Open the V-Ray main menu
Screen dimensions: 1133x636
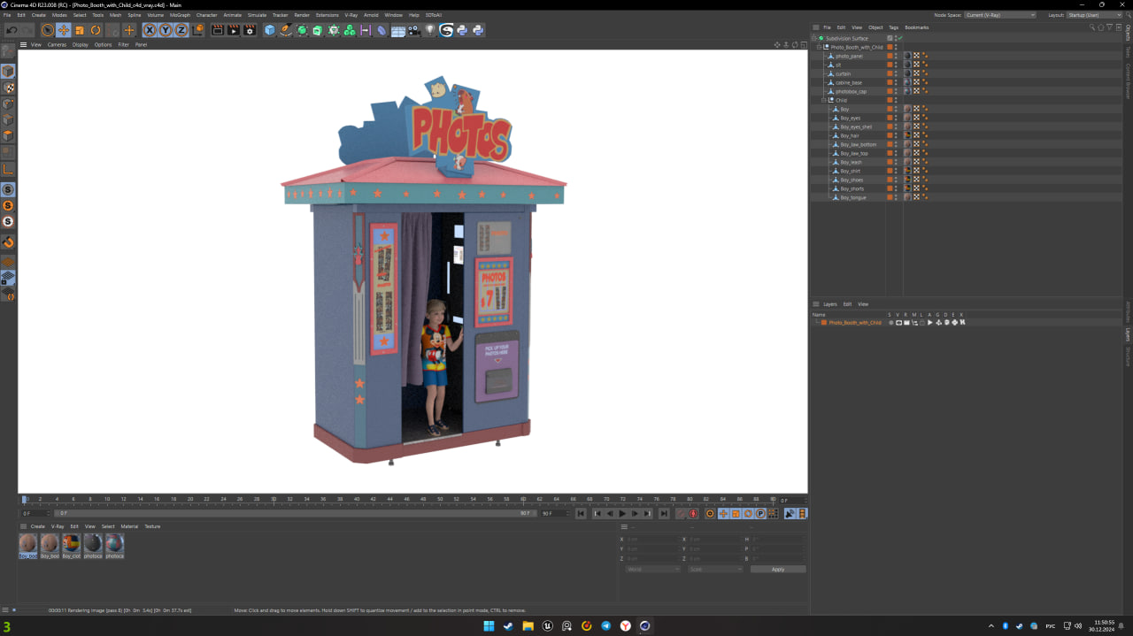(x=351, y=15)
